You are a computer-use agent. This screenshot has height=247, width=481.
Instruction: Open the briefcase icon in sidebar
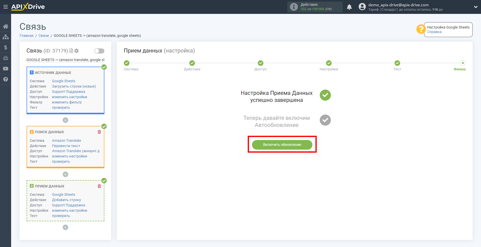point(6,58)
